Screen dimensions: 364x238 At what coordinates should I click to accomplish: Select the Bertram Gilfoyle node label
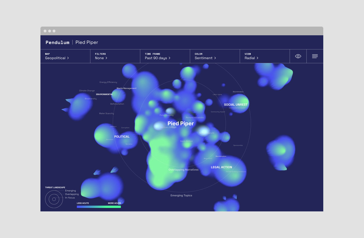coord(168,127)
